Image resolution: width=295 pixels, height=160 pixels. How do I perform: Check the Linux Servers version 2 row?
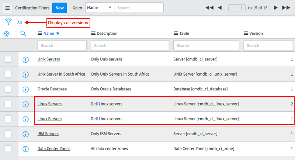pyautogui.click(x=8, y=104)
